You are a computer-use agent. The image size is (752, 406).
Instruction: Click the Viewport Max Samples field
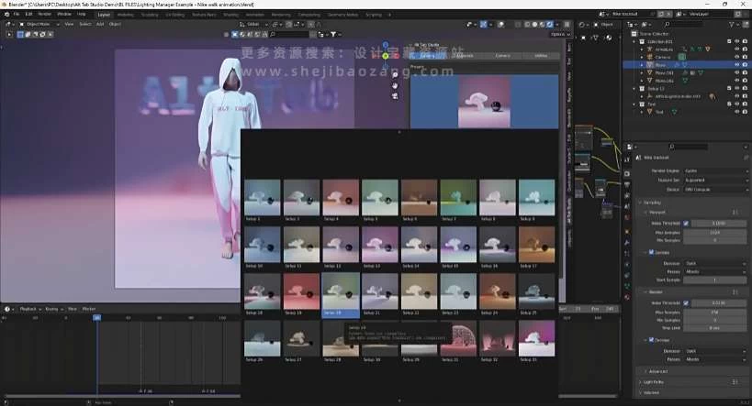tap(715, 232)
